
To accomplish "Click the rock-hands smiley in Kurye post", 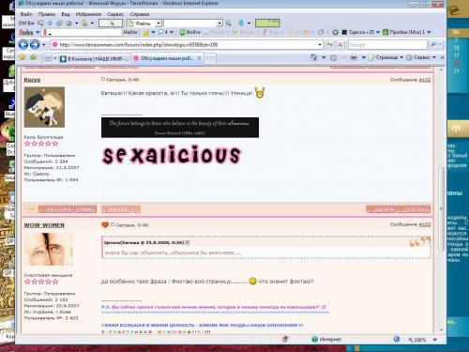I will (x=260, y=92).
